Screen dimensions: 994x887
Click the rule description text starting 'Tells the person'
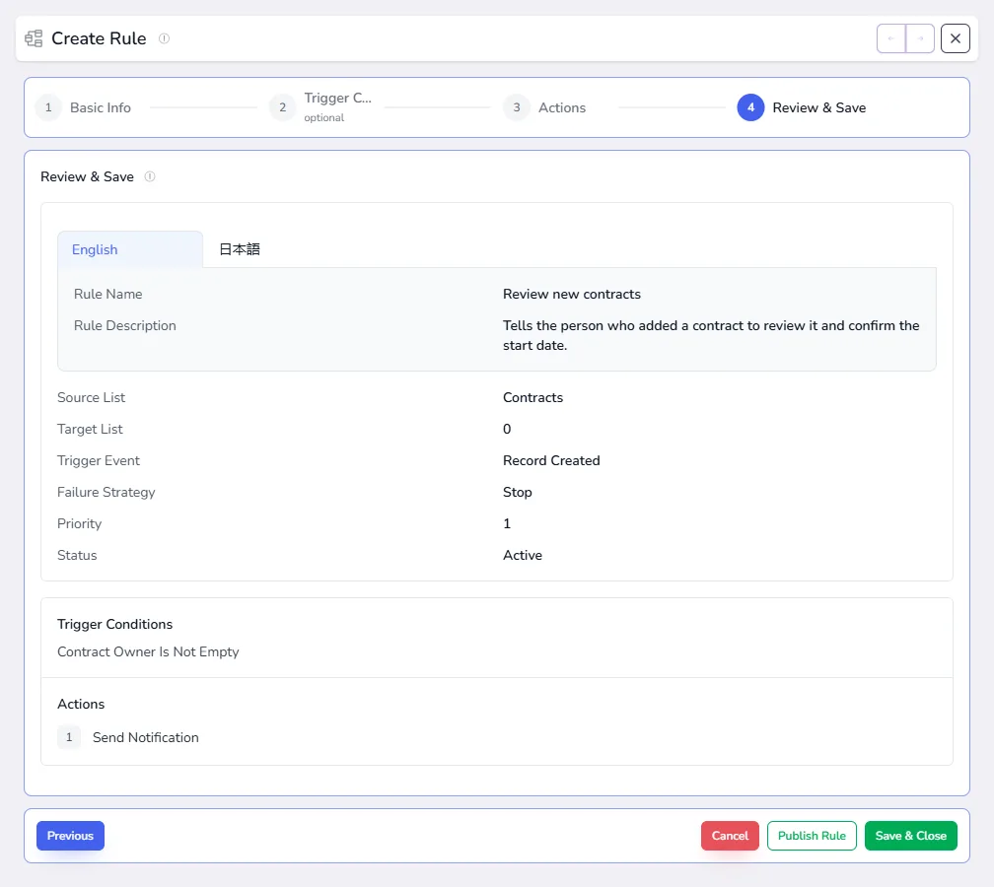click(711, 335)
